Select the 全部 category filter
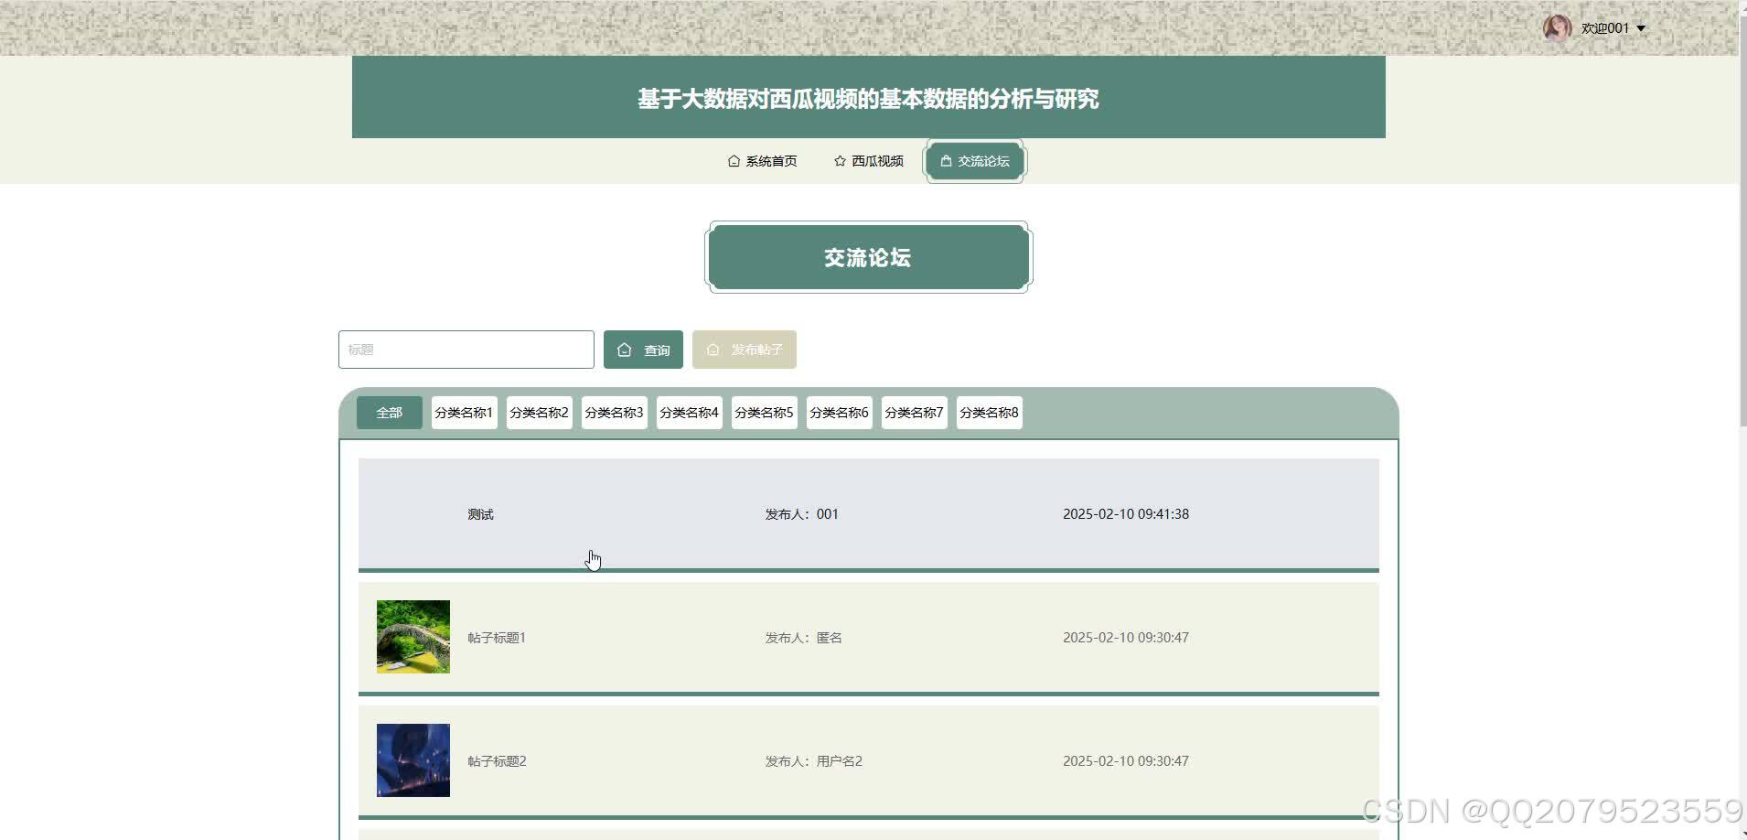Viewport: 1747px width, 840px height. click(389, 412)
